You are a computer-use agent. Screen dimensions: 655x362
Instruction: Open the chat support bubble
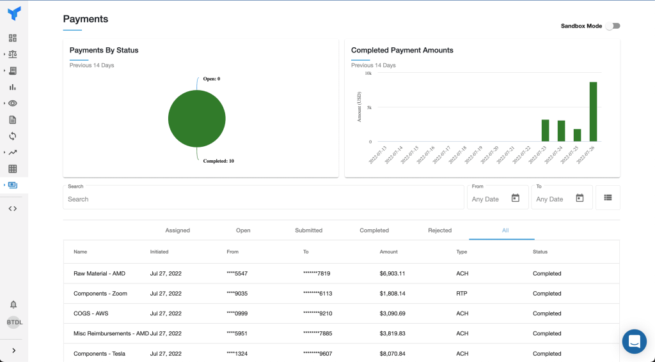634,341
